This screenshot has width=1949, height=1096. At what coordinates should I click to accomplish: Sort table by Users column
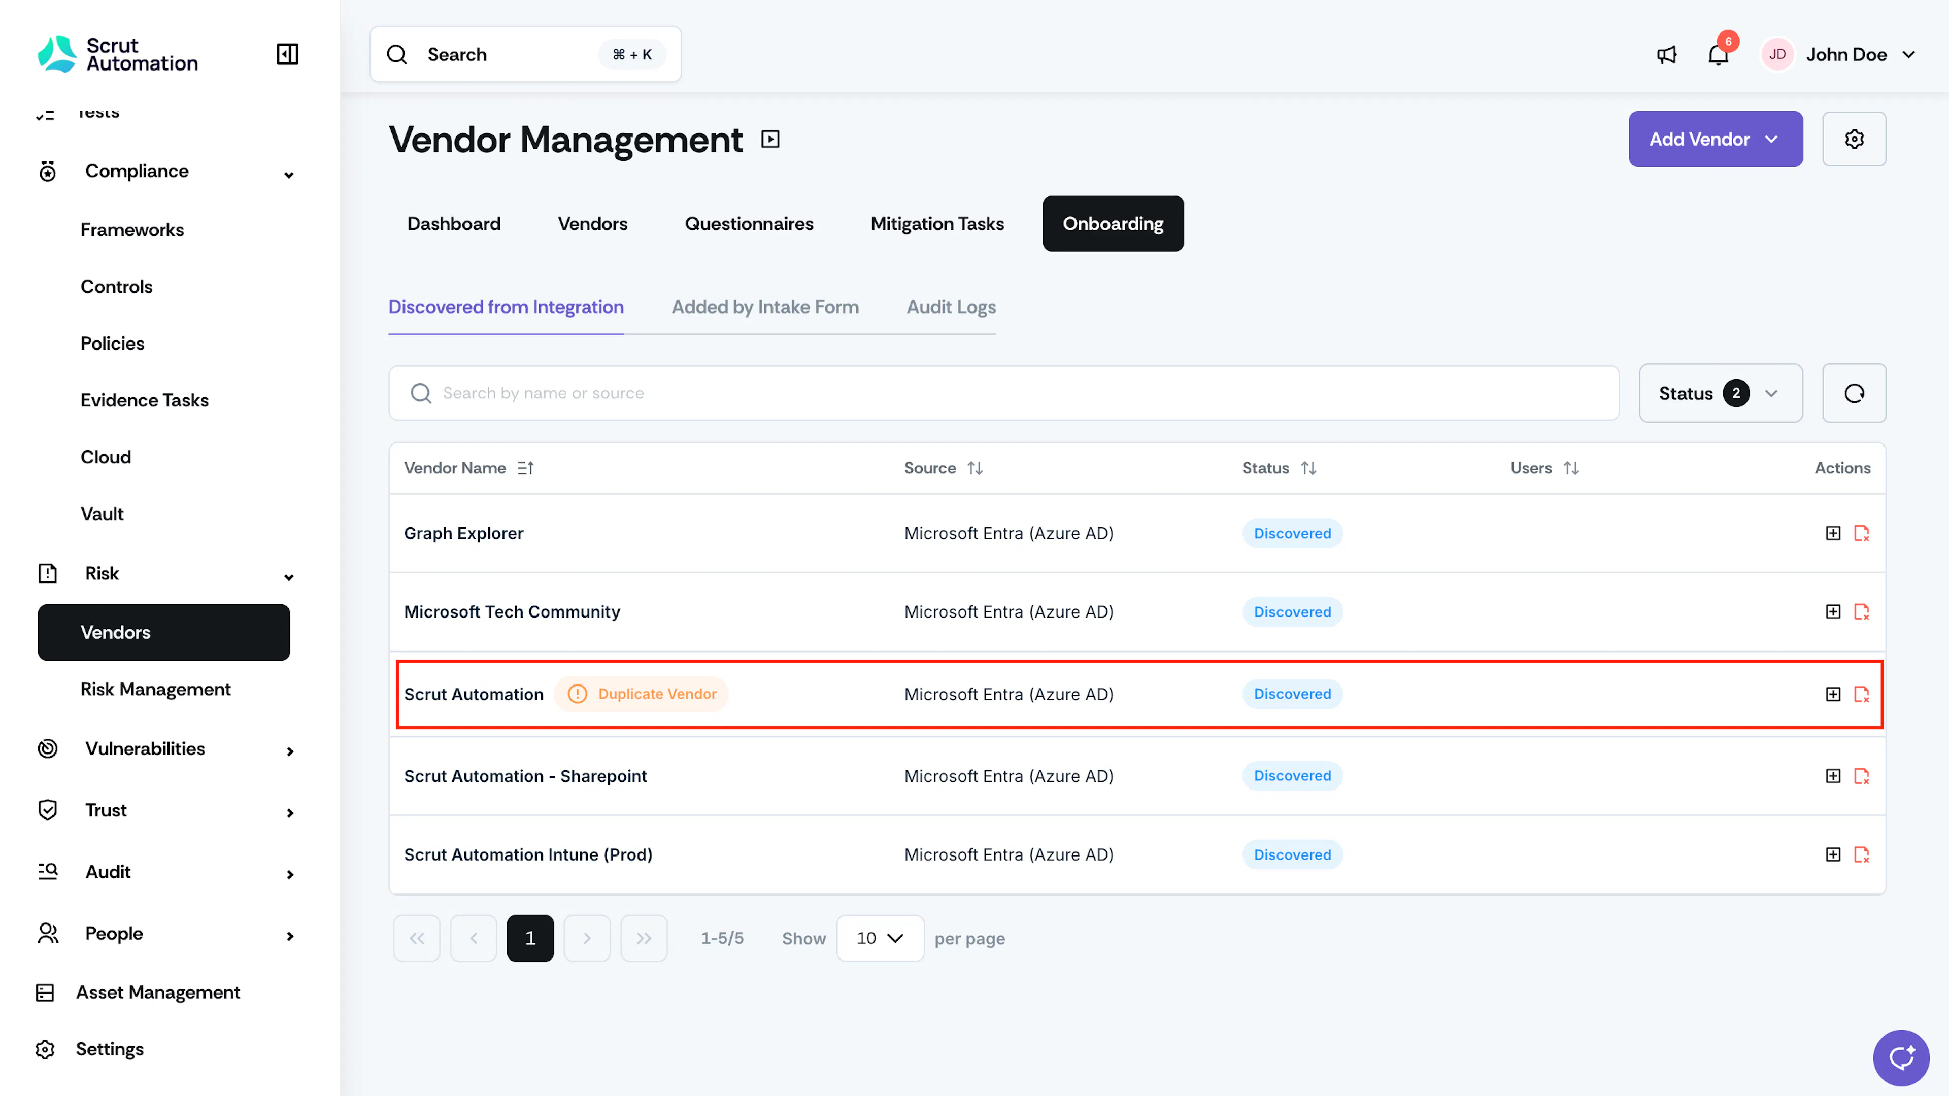tap(1571, 468)
